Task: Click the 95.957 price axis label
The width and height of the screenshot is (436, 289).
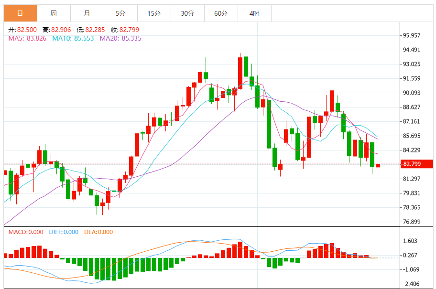Action: click(x=412, y=35)
